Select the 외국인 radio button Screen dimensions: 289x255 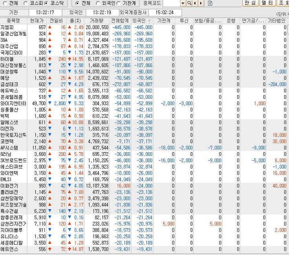coord(98,3)
